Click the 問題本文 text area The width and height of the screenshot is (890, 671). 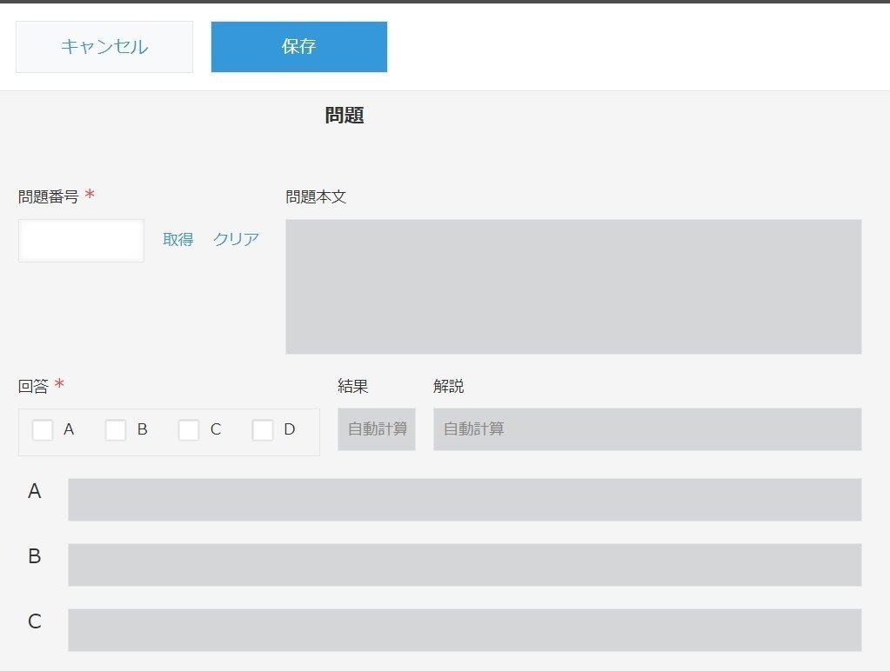573,287
